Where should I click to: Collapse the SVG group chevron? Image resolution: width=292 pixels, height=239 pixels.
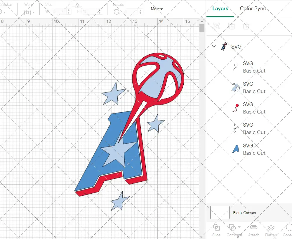214,46
